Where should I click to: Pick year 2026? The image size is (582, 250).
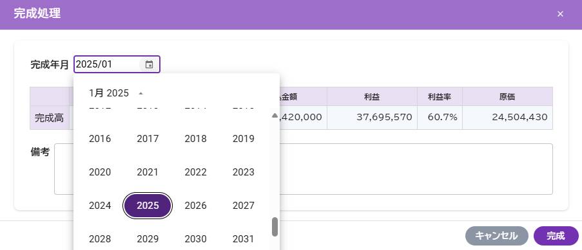click(195, 206)
